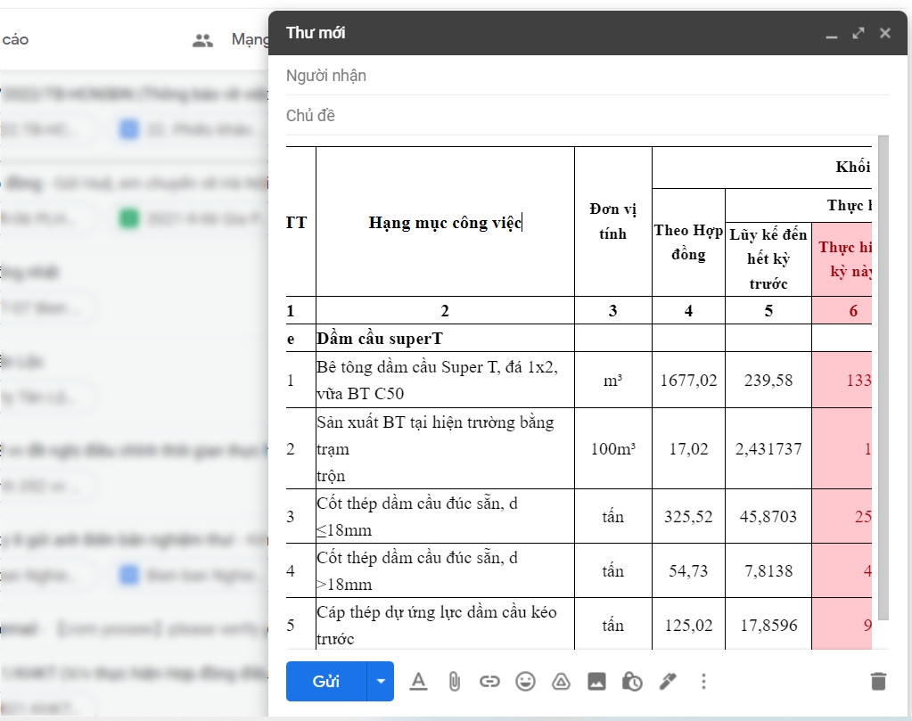
Task: Click 'Bê tông dầm cầu Super T' cell
Action: [445, 380]
